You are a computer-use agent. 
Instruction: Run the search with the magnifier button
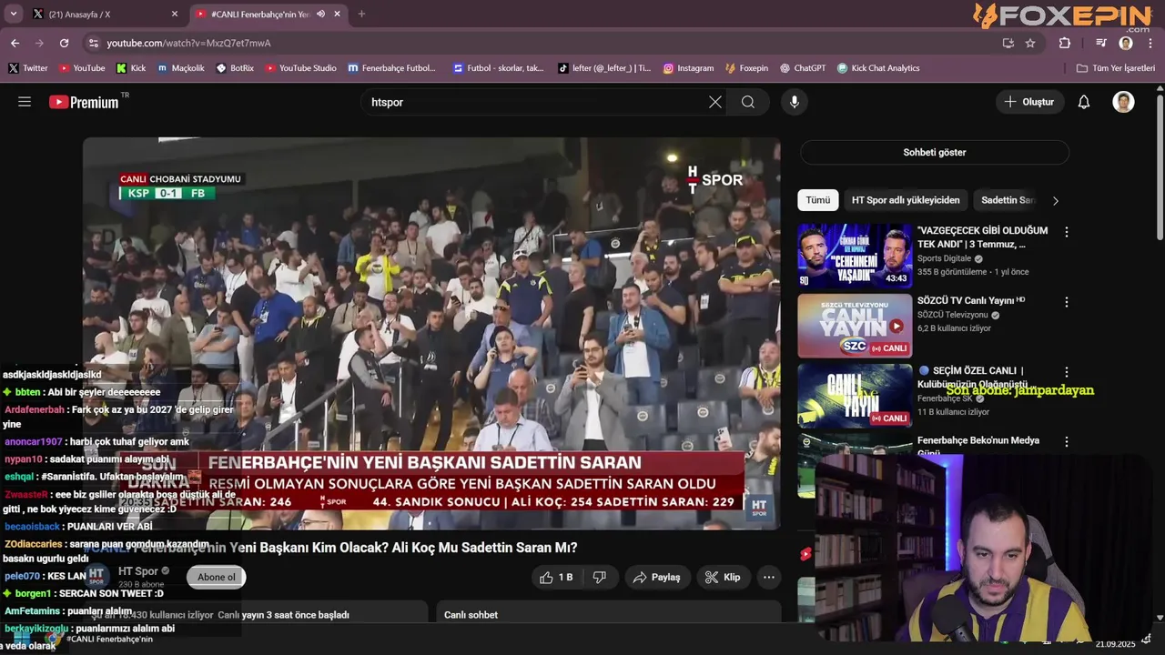748,102
